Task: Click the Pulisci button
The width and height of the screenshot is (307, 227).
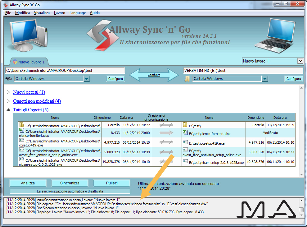Action: (x=112, y=183)
